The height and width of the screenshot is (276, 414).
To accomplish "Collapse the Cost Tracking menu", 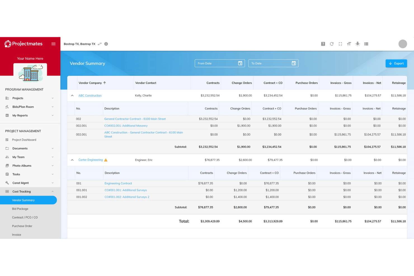I will [x=30, y=192].
